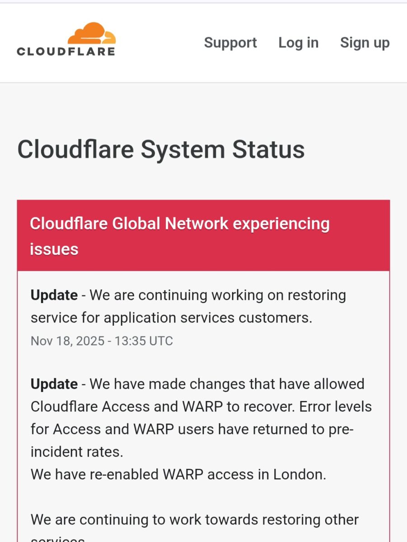Click the CLOUDFLARE wordmark text
Viewport: 407px width, 542px height.
(66, 51)
